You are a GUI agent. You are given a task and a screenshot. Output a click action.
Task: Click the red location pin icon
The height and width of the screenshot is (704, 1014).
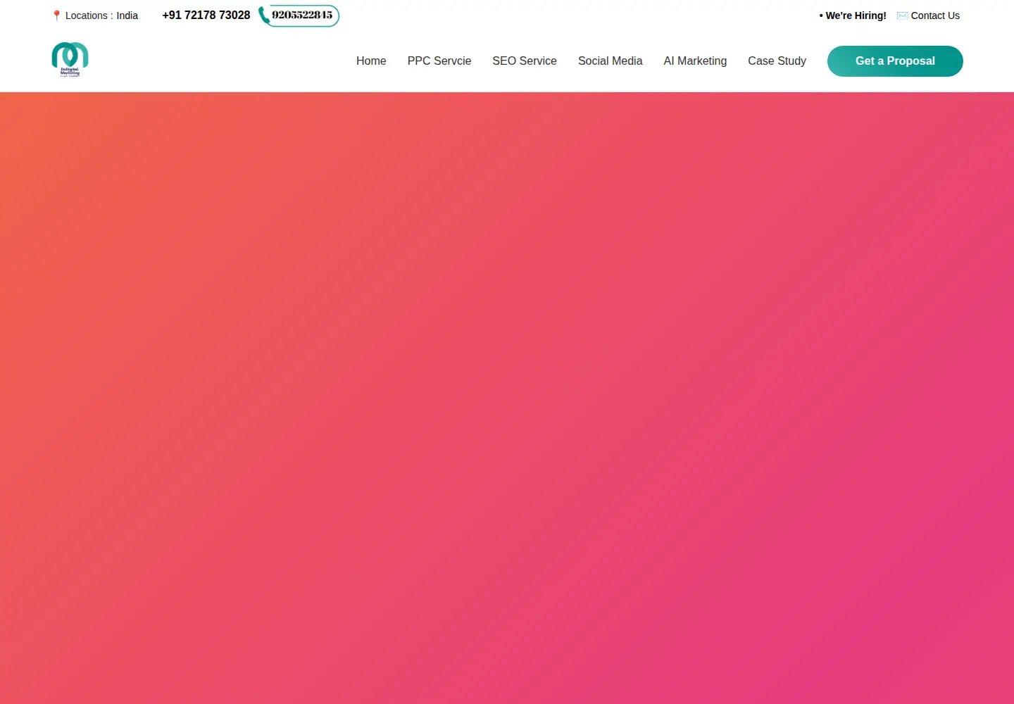tap(56, 15)
